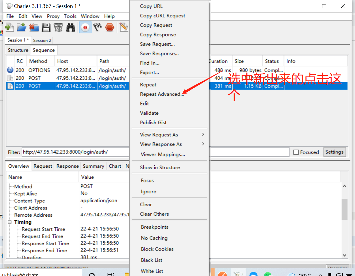Open Find using the binoculars icon

click(x=70, y=27)
